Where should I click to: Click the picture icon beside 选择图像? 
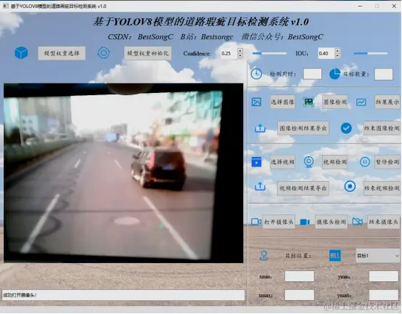pos(256,102)
